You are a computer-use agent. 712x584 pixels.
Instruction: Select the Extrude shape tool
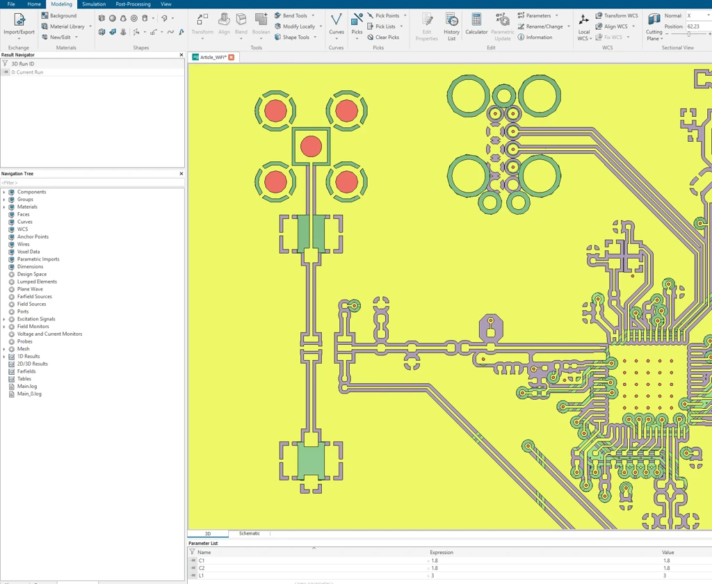click(x=102, y=32)
